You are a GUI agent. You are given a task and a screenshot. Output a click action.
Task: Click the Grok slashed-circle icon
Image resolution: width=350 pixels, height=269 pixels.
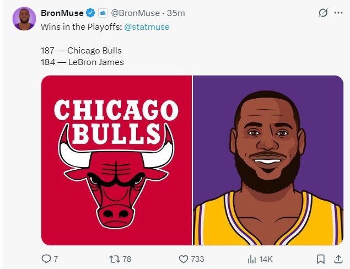tap(323, 13)
